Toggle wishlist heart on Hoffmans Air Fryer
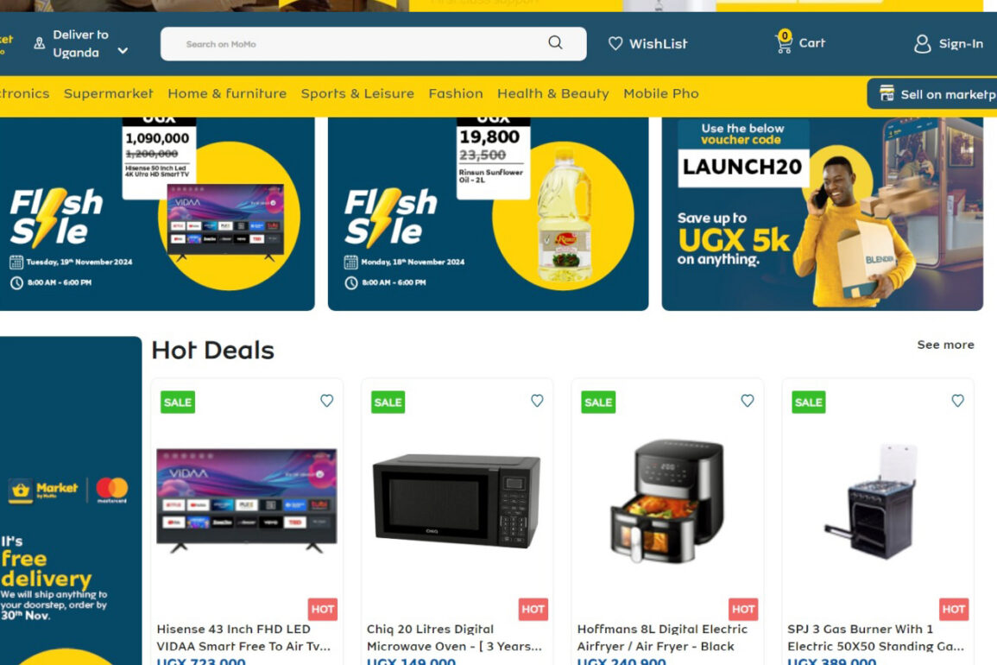The image size is (997, 665). (x=748, y=400)
